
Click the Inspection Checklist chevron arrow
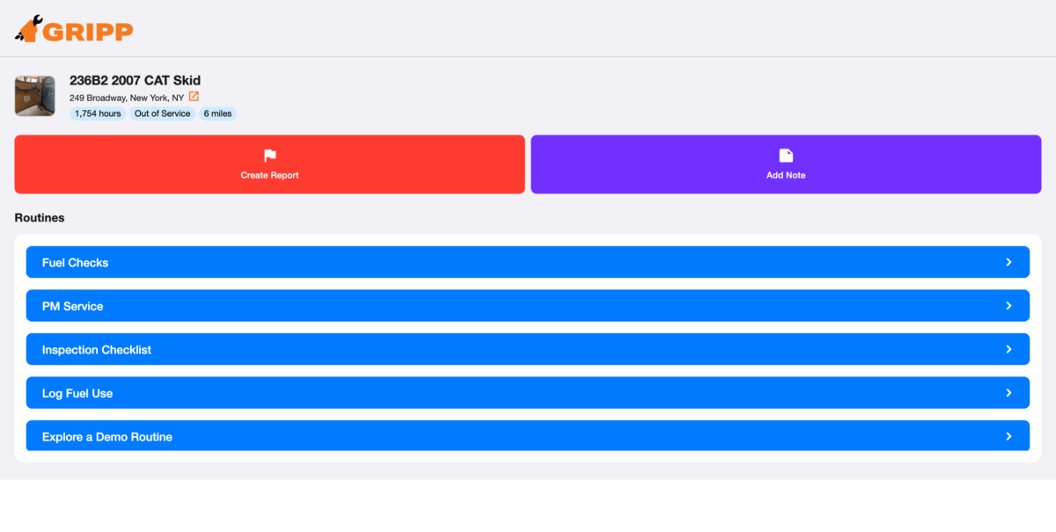1008,349
